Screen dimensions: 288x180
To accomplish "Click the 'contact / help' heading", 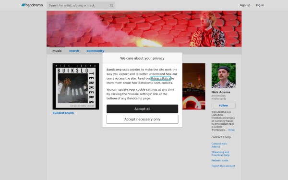I will 221,137.
